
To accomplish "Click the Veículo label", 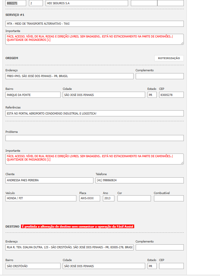I will tap(10, 193).
